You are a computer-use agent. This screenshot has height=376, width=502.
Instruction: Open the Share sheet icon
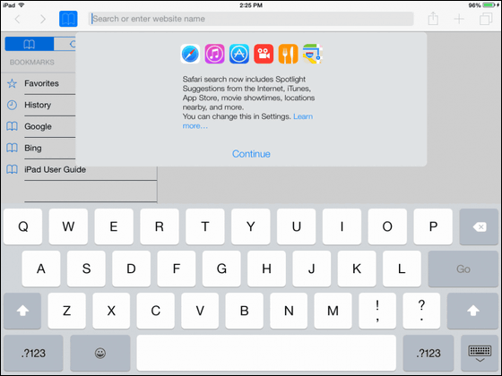[x=433, y=19]
